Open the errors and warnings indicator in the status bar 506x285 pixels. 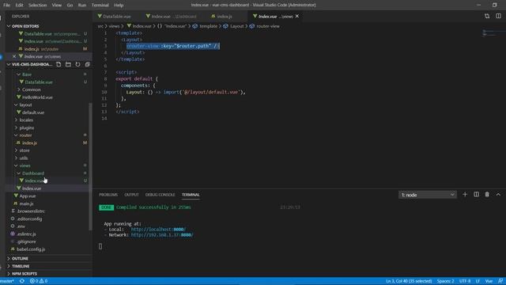39,281
